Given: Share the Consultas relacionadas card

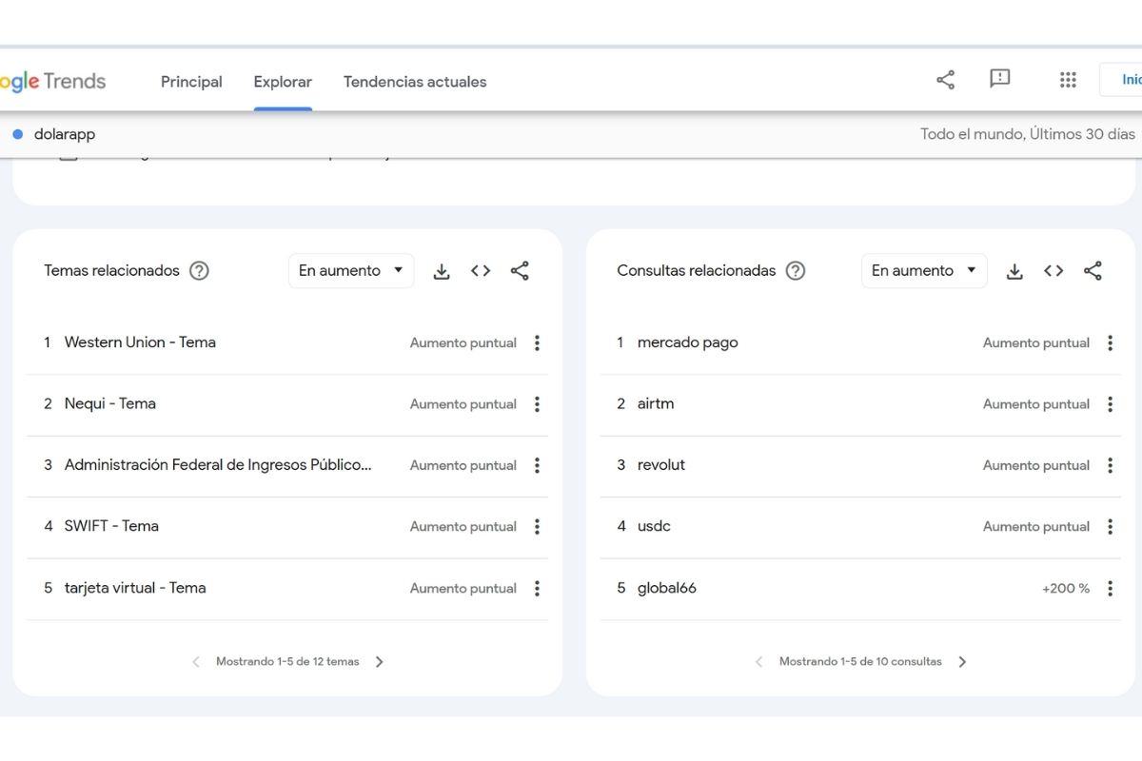Looking at the screenshot, I should pyautogui.click(x=1093, y=271).
